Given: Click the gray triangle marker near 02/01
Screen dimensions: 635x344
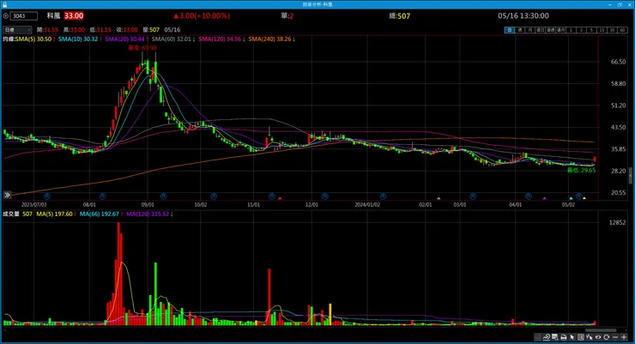Looking at the screenshot, I should (438, 198).
